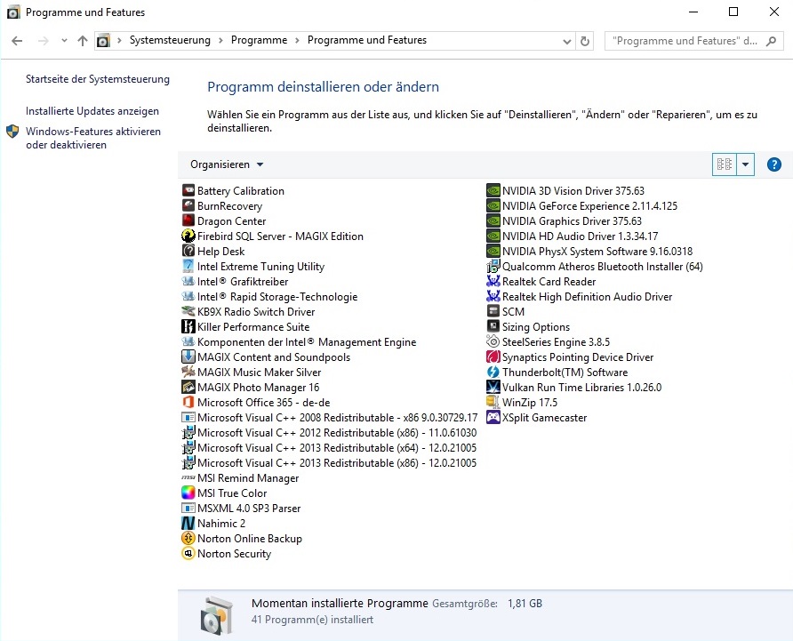
Task: Select NVIDIA GeForce Experience 2.11.4.125
Action: tap(581, 206)
